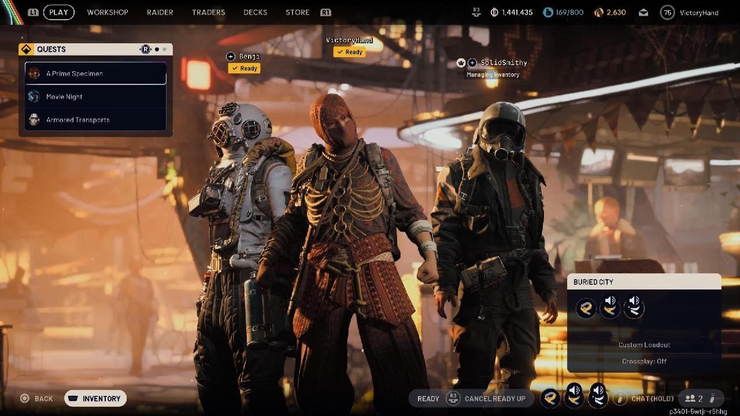Toggle the third member's speaker in the bottom bar
Image resolution: width=740 pixels, height=416 pixels.
point(599,390)
